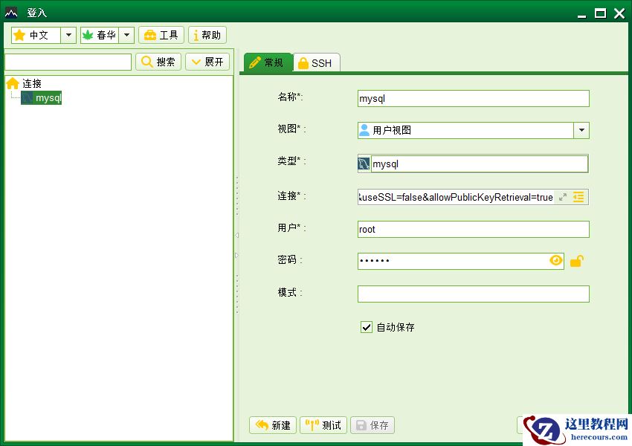632x446 pixels.
Task: Toggle the eye icon to reveal the password
Action: click(x=555, y=260)
